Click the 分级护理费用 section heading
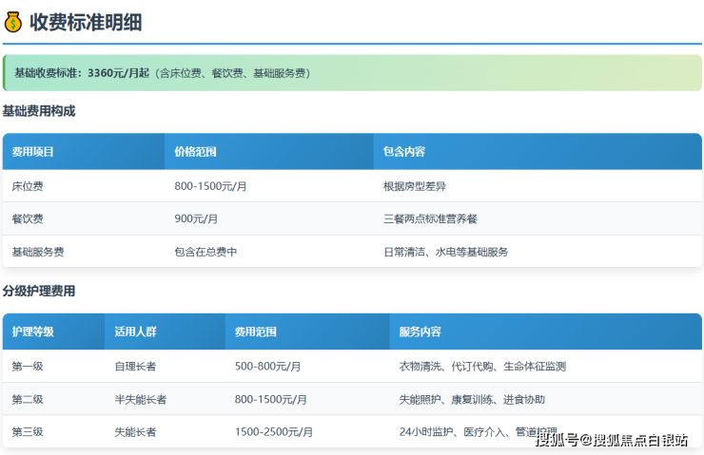 (39, 291)
